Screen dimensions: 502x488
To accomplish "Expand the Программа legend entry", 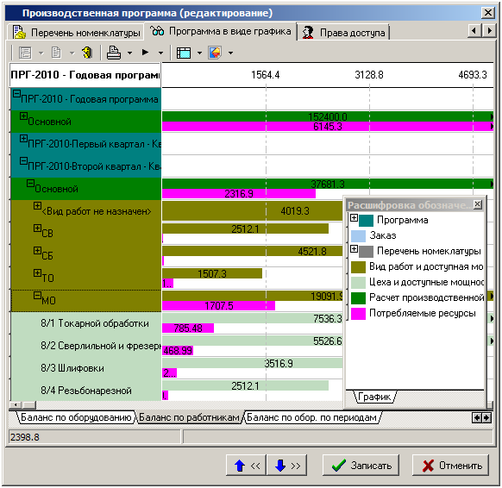I will [354, 218].
